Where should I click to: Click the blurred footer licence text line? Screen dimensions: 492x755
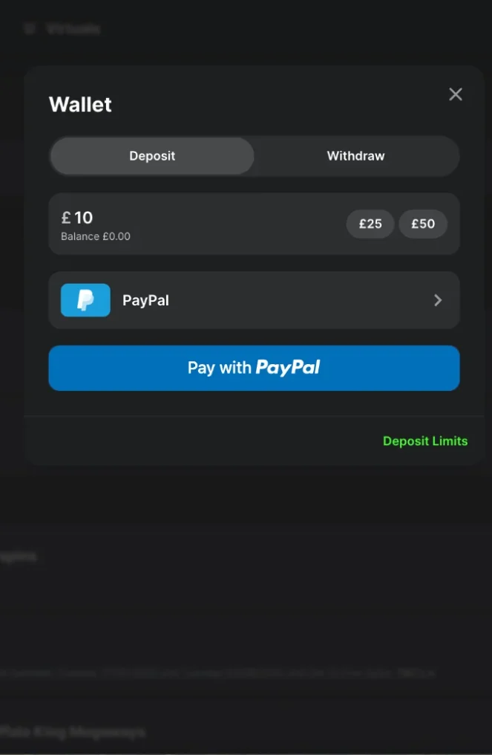pyautogui.click(x=217, y=673)
